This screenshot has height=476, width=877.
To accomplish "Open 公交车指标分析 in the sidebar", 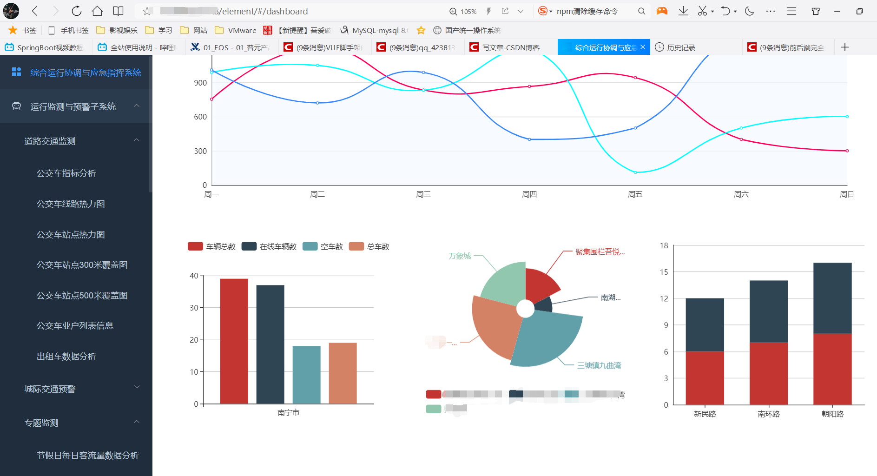I will pyautogui.click(x=66, y=173).
